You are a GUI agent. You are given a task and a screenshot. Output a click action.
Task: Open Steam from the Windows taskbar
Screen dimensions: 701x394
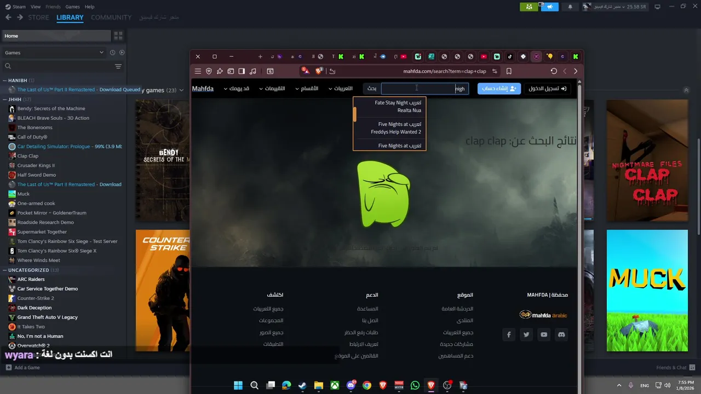(x=302, y=385)
